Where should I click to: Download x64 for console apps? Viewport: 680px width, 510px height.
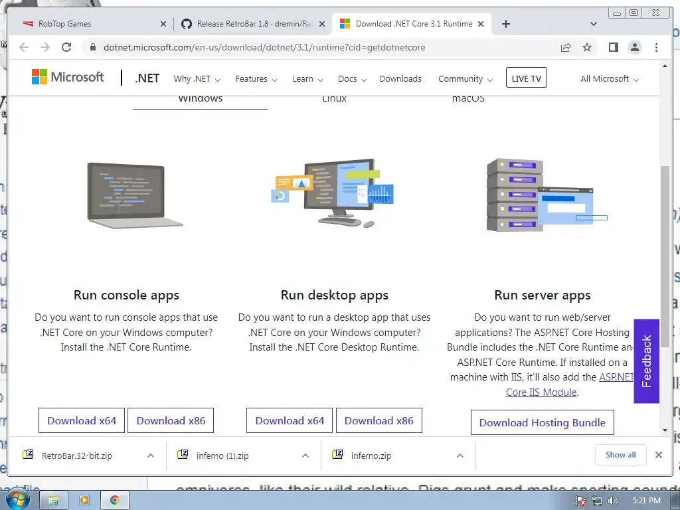tap(82, 420)
